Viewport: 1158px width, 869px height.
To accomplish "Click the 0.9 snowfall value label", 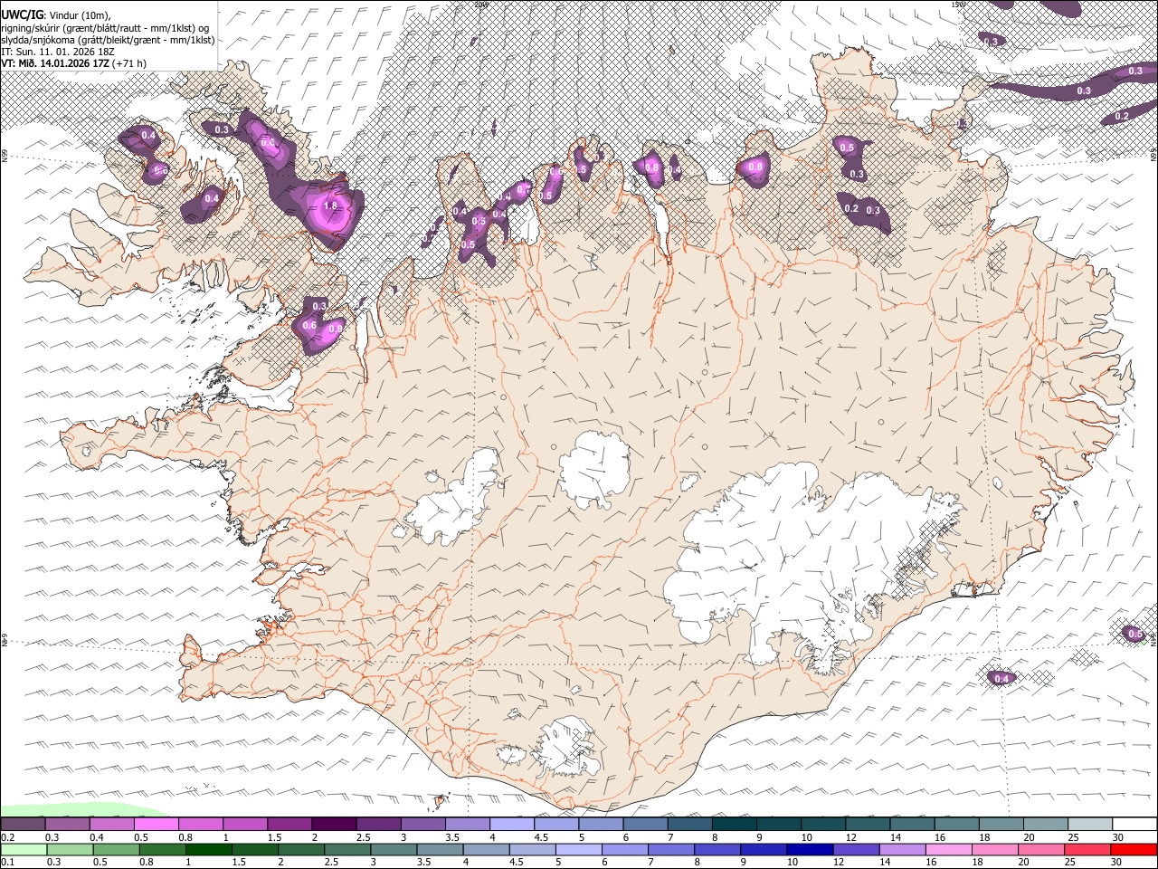I will point(335,328).
